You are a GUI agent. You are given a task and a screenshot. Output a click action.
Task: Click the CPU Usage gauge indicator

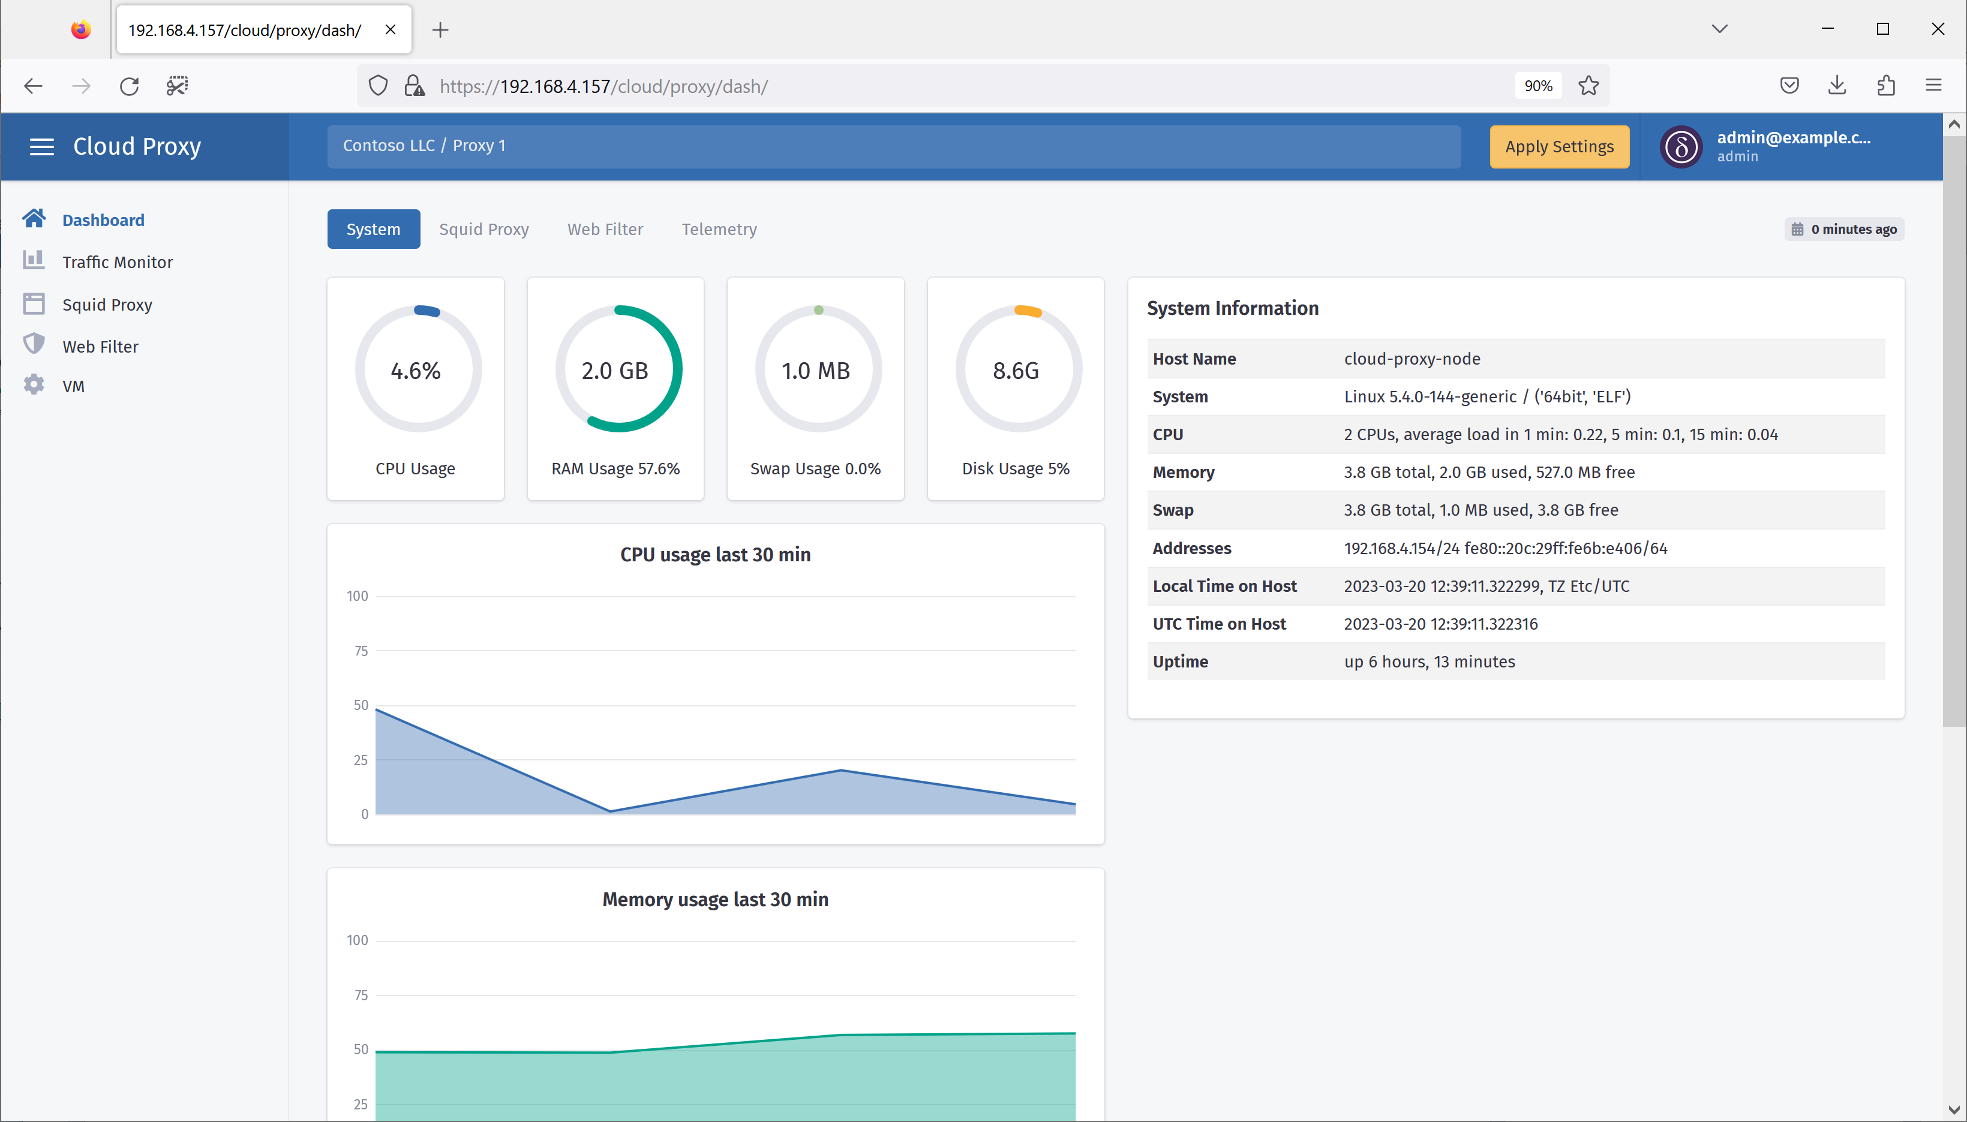[x=415, y=371]
